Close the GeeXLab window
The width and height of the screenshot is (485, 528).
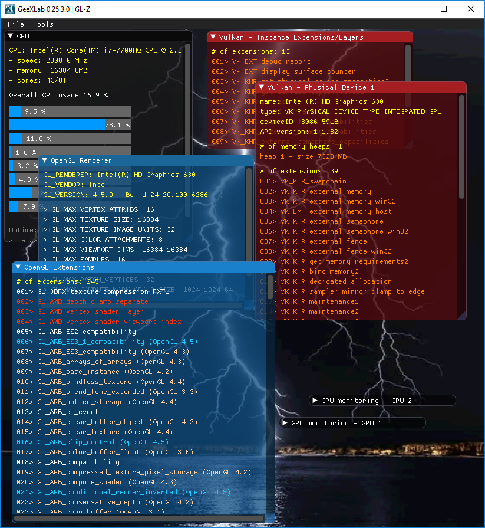point(471,9)
